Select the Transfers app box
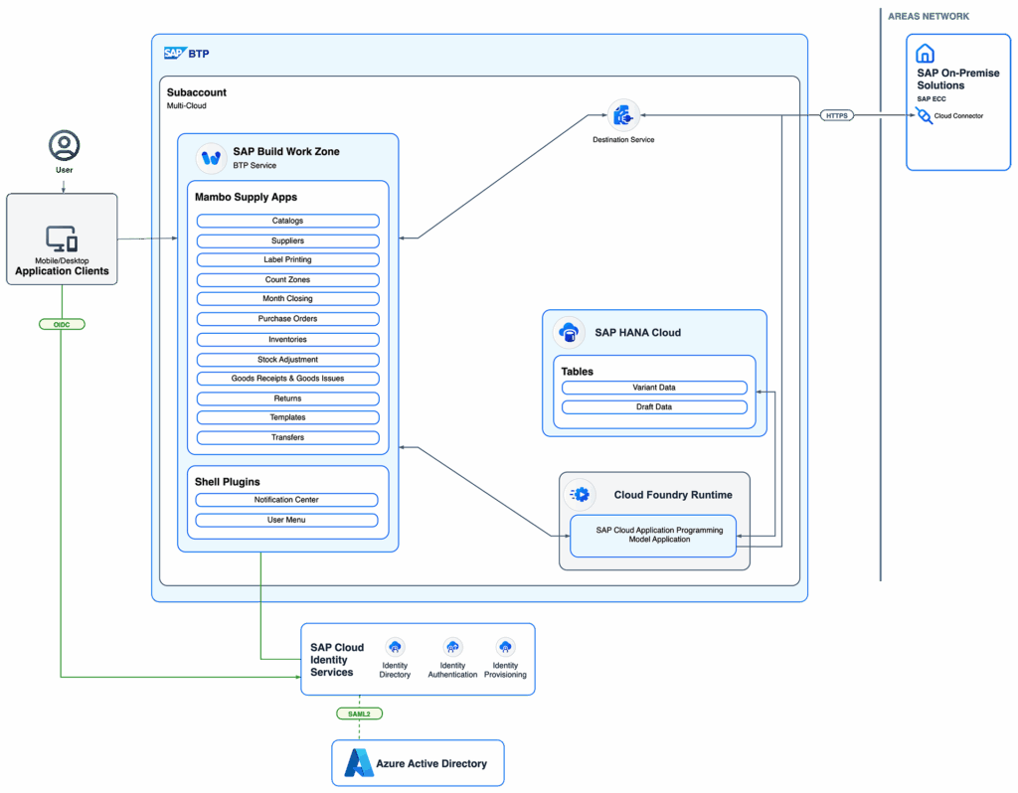The height and width of the screenshot is (793, 1018). click(287, 437)
